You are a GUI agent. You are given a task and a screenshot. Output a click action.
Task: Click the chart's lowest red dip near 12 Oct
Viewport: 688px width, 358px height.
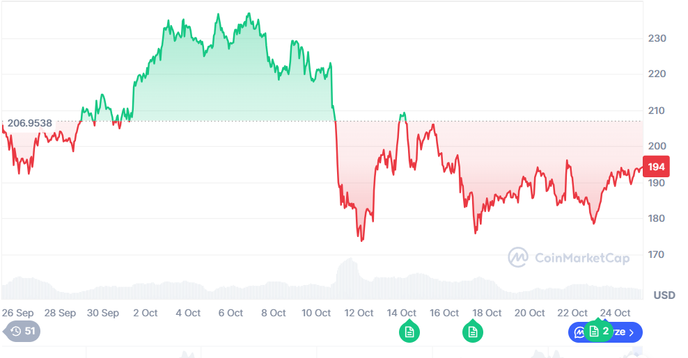[x=361, y=240]
